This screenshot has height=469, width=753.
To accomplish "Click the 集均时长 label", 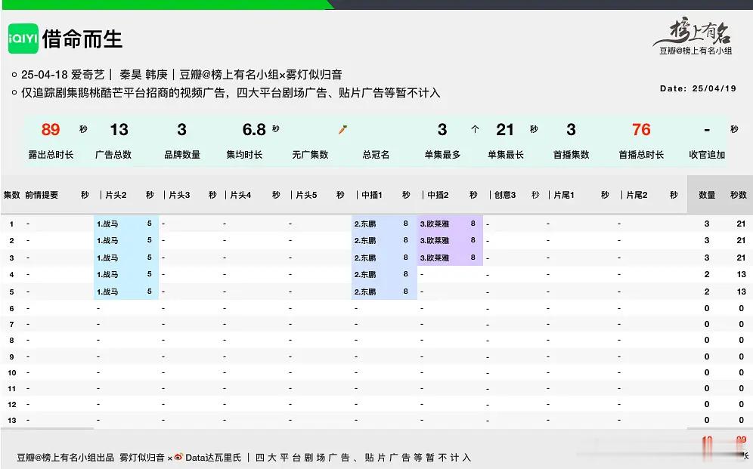I will pos(244,154).
